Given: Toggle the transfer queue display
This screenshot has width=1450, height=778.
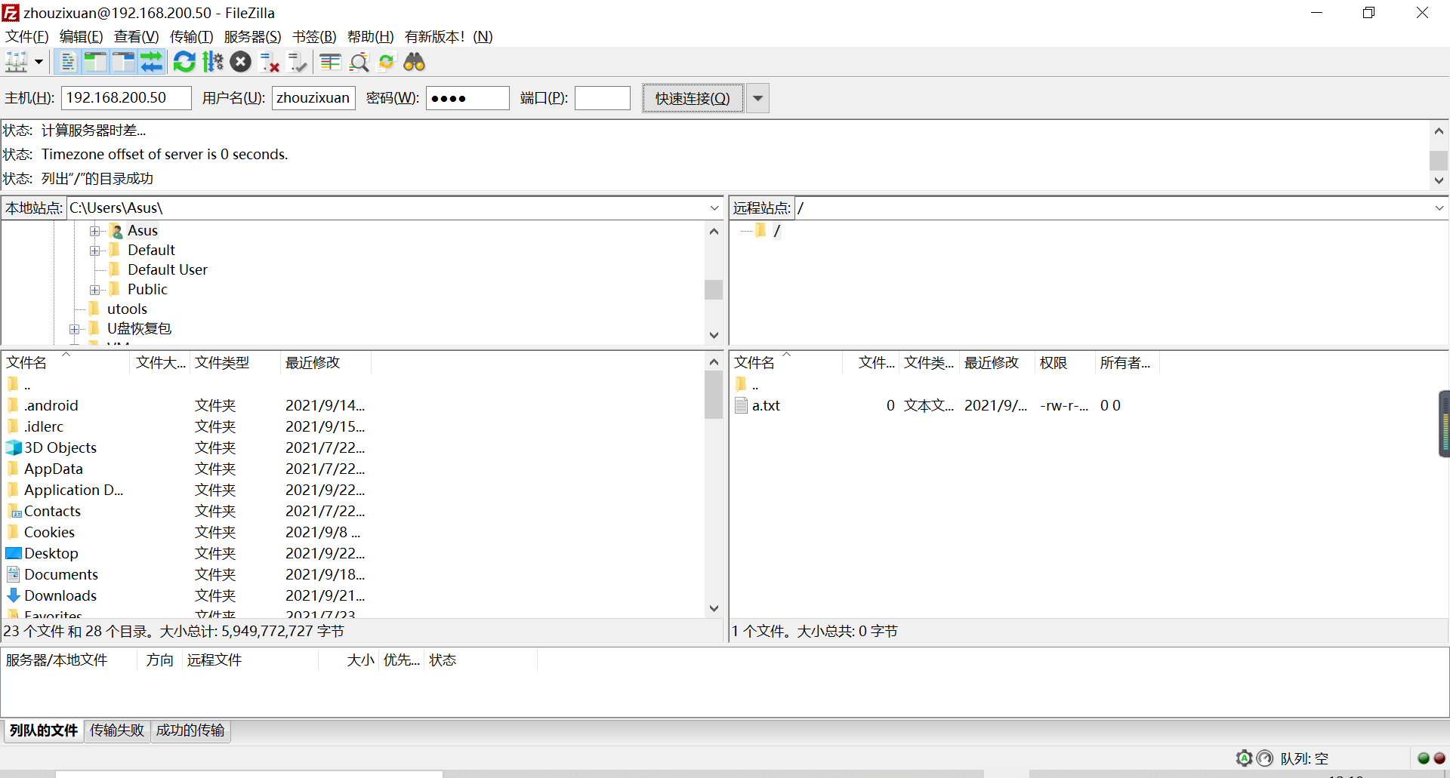Looking at the screenshot, I should (x=151, y=62).
